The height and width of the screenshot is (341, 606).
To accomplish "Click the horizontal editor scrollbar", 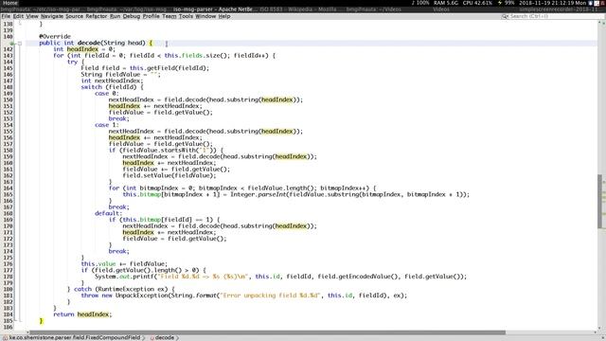I will [267, 332].
